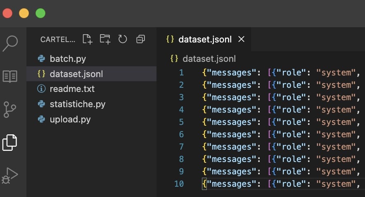This screenshot has width=365, height=197.
Task: Open the Run and Debug view
Action: point(10,175)
